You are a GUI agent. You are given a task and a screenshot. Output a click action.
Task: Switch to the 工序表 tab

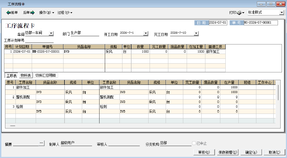tap(11, 76)
